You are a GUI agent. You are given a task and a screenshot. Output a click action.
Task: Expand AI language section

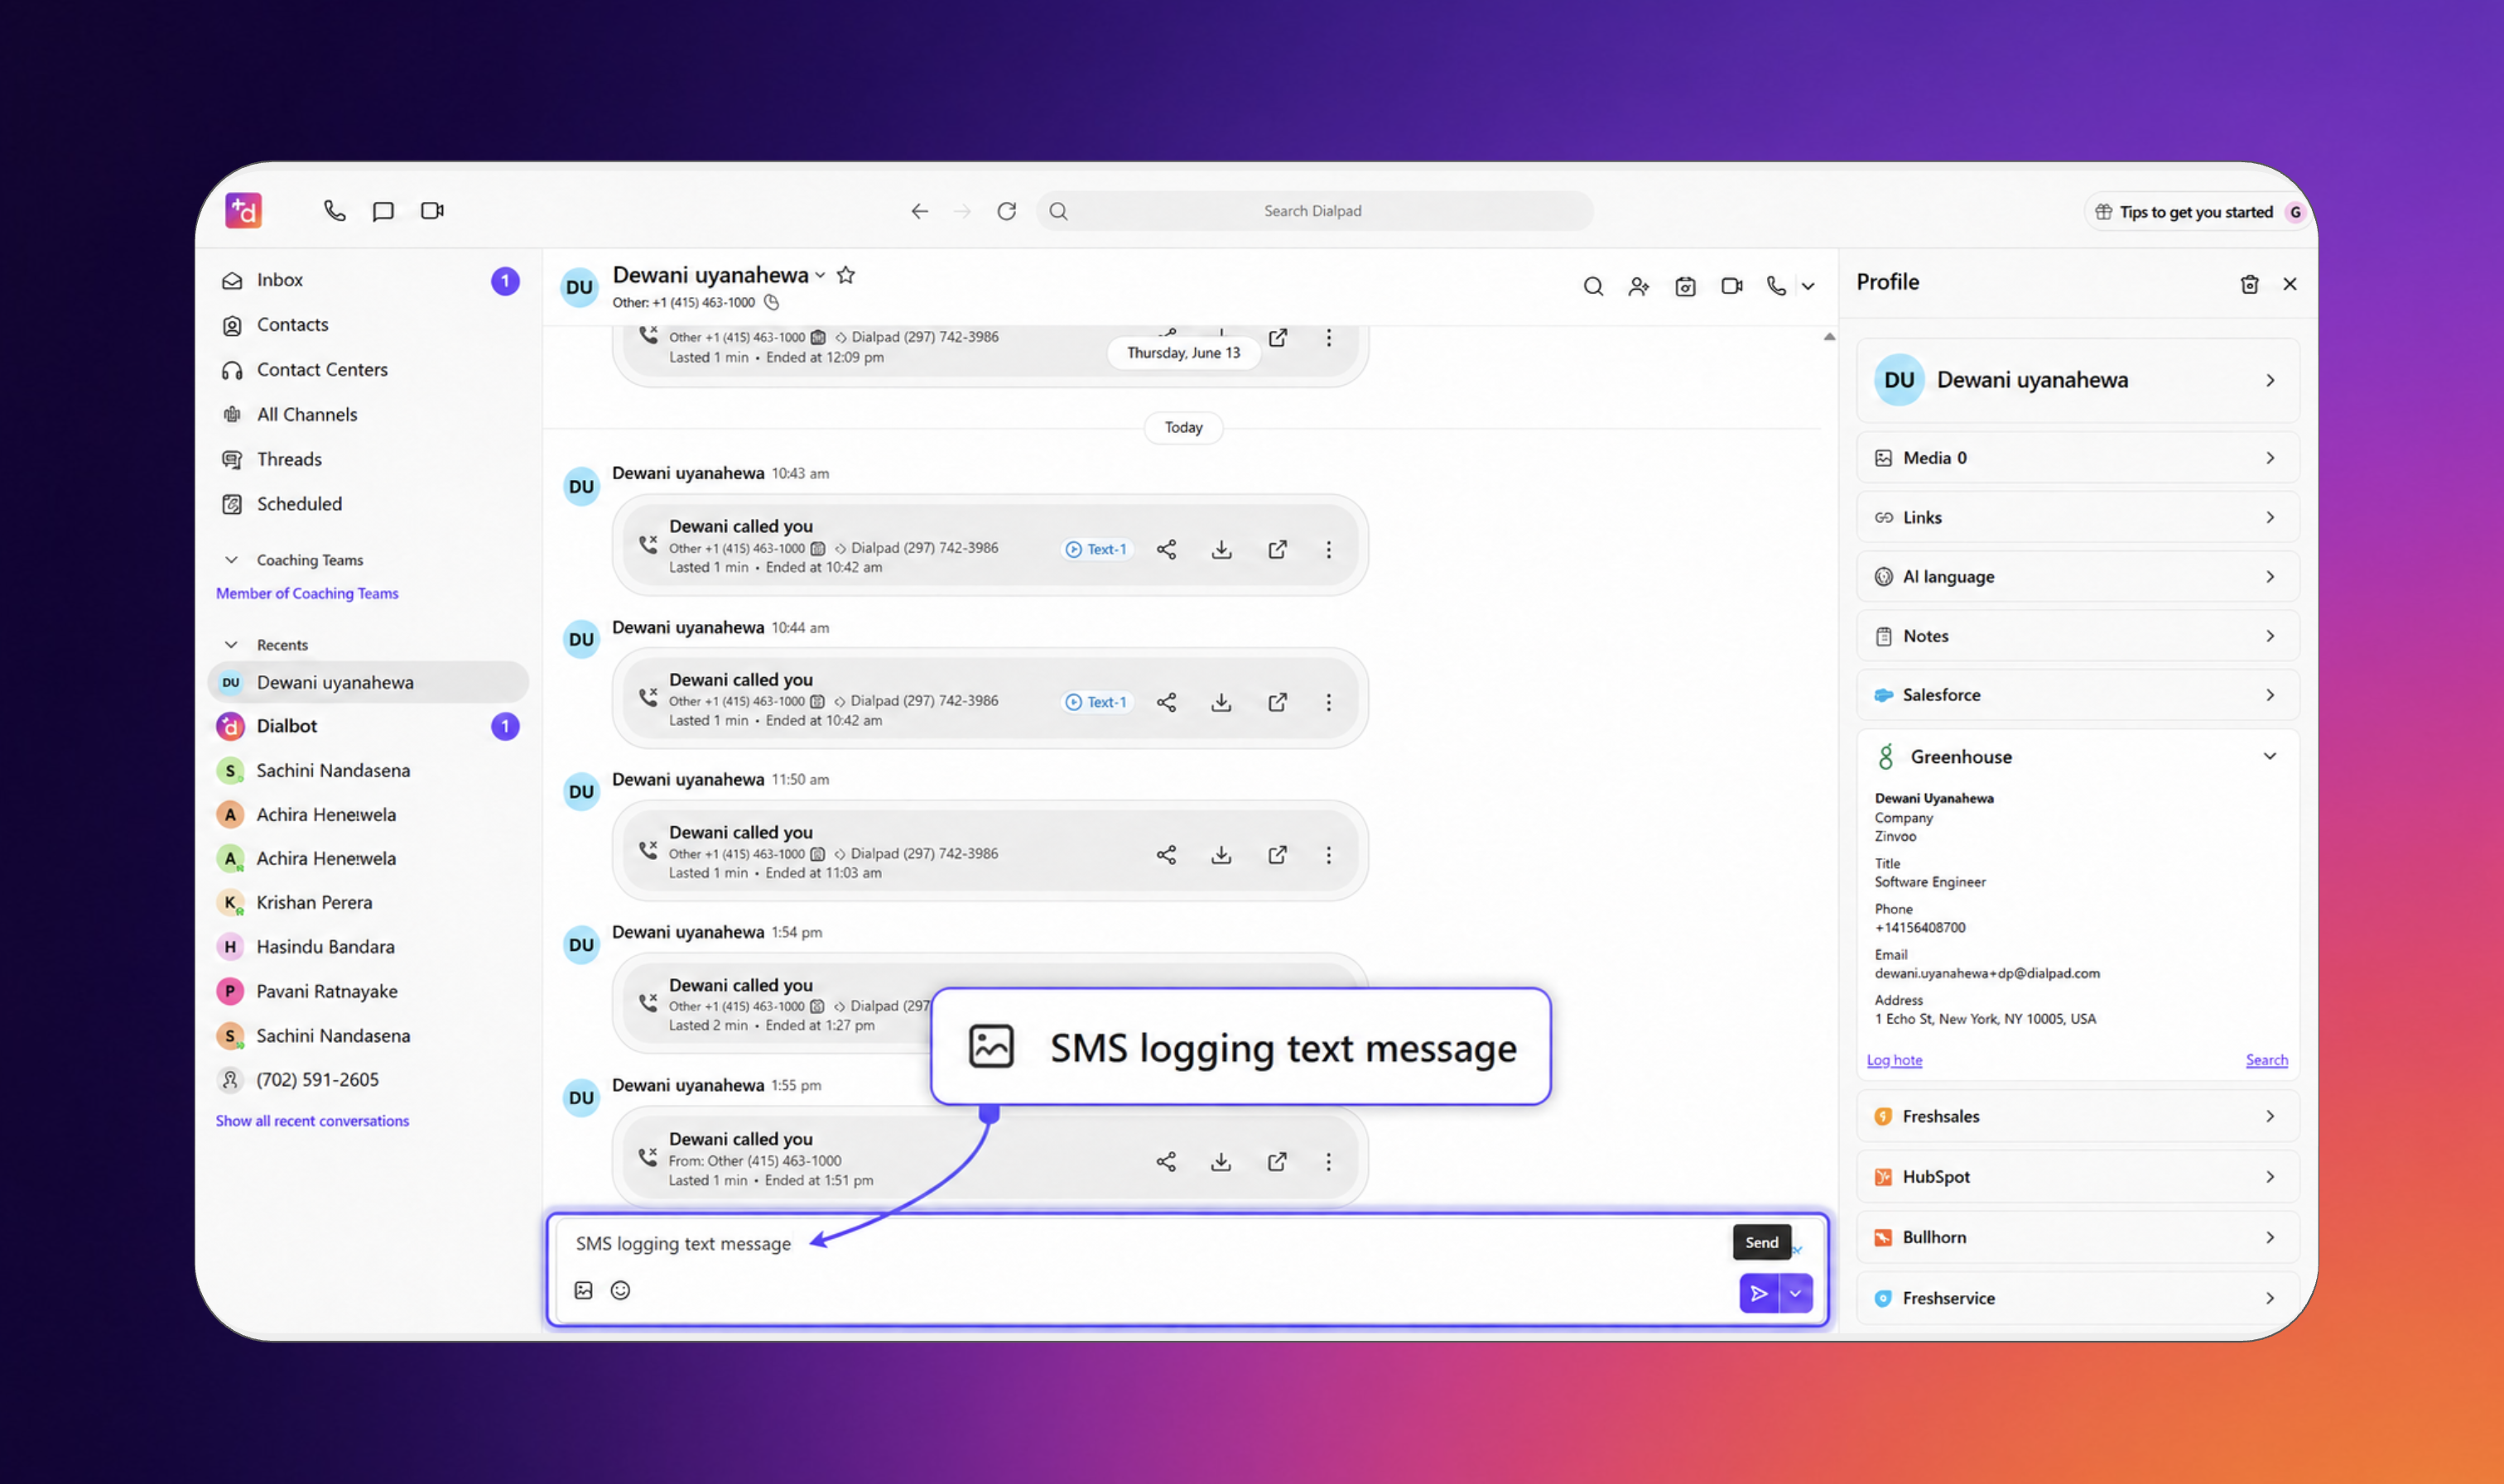pos(2078,576)
